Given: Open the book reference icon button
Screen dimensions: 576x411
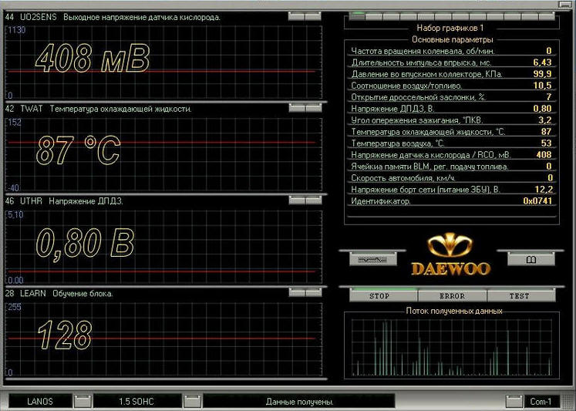Looking at the screenshot, I should point(531,260).
